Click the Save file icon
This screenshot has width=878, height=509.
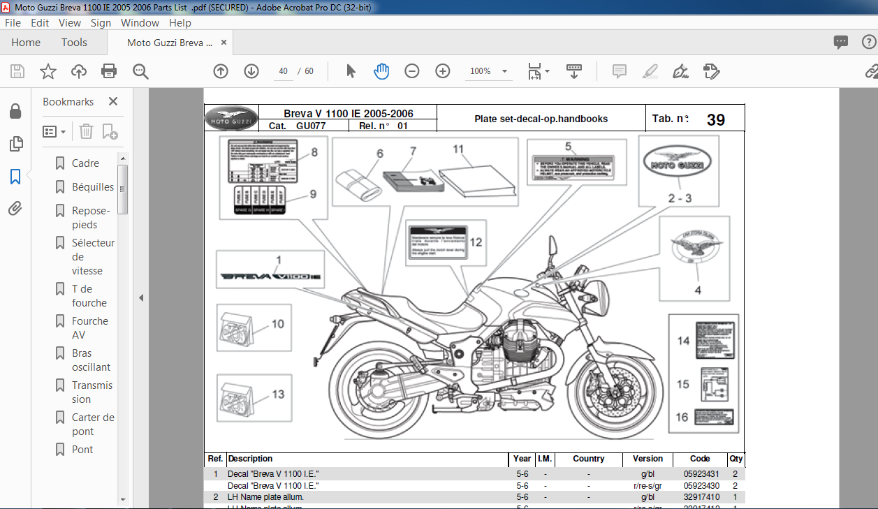click(x=17, y=71)
